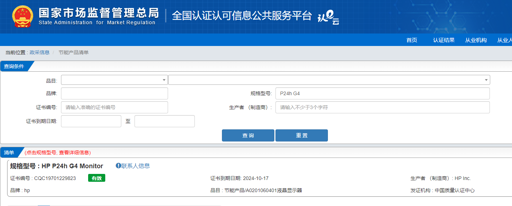The image size is (512, 206).
Task: Click the 证书到期日期 start date field
Action: click(91, 121)
